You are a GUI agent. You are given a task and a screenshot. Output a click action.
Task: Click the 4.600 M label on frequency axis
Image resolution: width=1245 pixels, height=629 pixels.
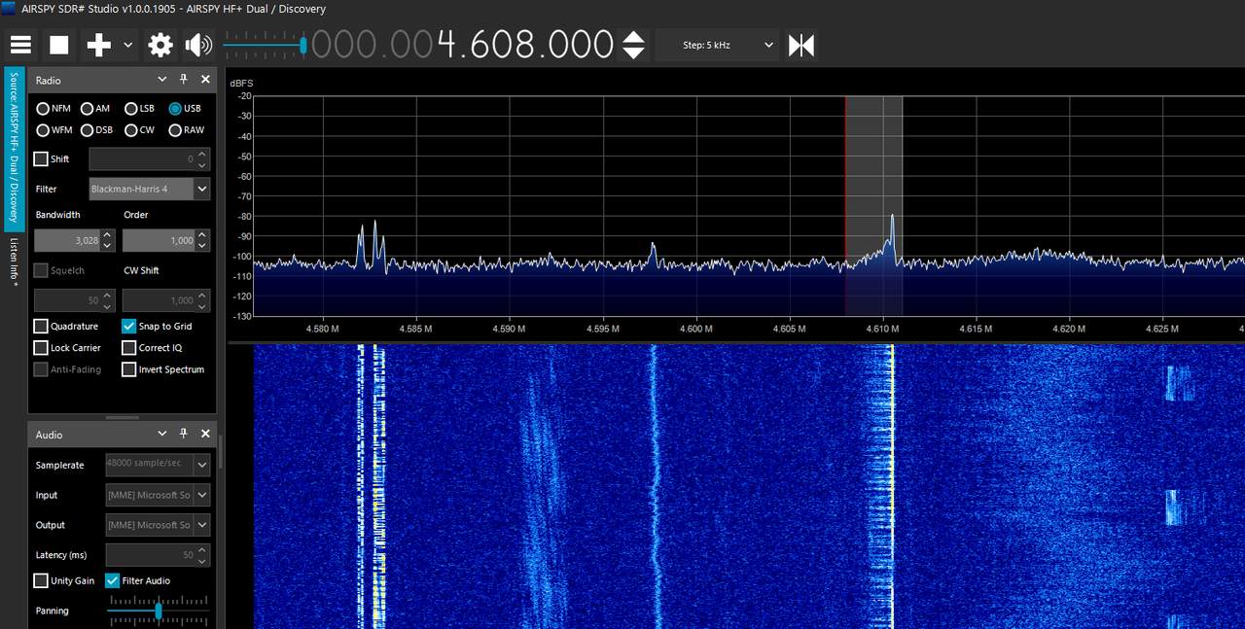tap(694, 329)
